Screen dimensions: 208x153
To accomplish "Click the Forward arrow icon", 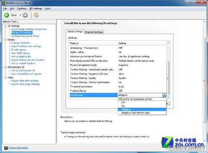I will point(25,15).
